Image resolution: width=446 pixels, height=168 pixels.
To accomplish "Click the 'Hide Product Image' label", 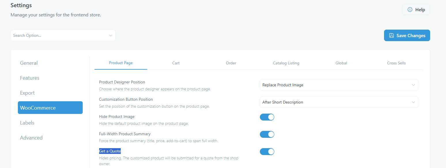I will (117, 117).
